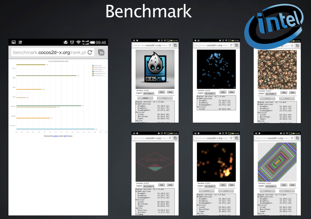Open engine dropdown on red diamond phone

[149, 186]
